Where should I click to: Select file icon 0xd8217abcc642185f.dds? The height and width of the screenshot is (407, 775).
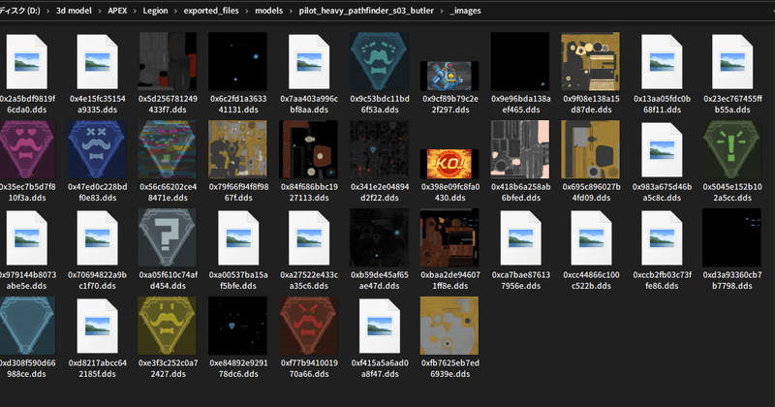tap(98, 326)
